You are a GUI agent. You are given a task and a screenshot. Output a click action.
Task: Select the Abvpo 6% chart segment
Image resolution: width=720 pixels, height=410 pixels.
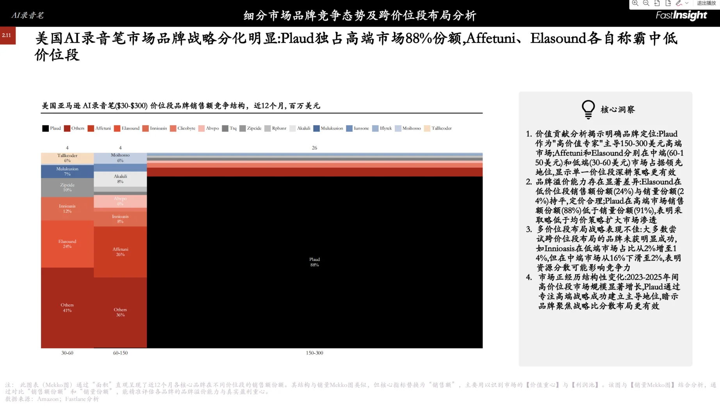click(120, 201)
